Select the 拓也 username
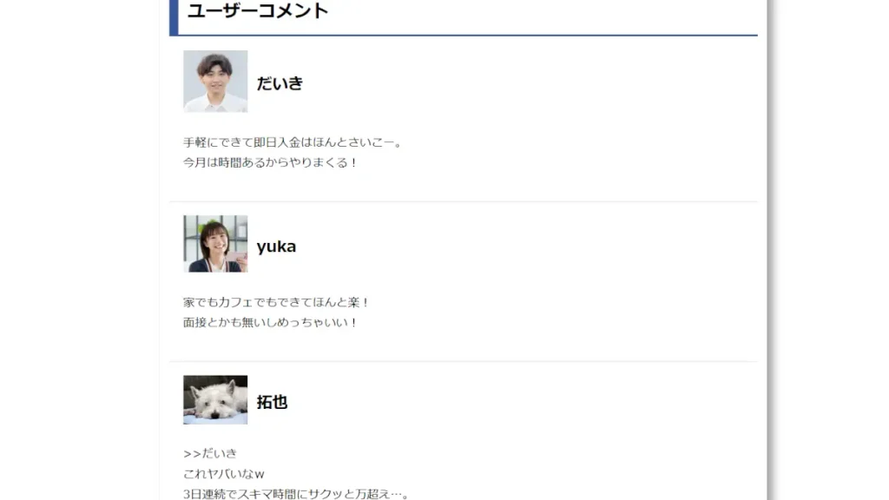 (x=272, y=402)
